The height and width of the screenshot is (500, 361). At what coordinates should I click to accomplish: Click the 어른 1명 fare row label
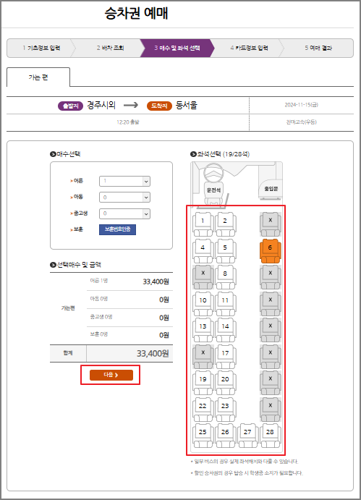click(99, 281)
